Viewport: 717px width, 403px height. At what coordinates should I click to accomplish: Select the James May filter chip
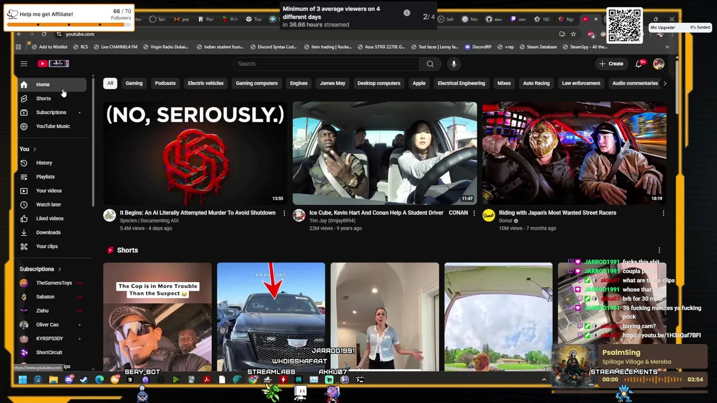[332, 83]
